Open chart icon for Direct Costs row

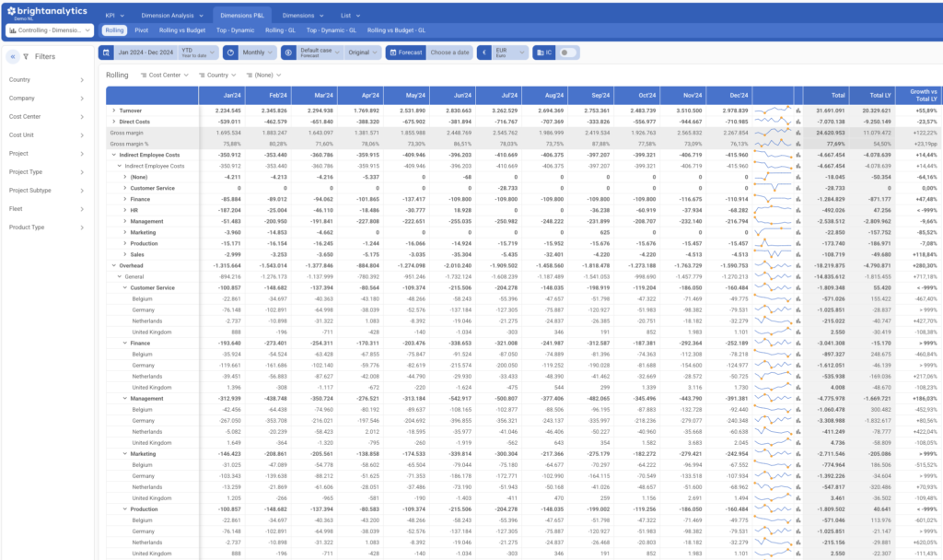(x=798, y=122)
